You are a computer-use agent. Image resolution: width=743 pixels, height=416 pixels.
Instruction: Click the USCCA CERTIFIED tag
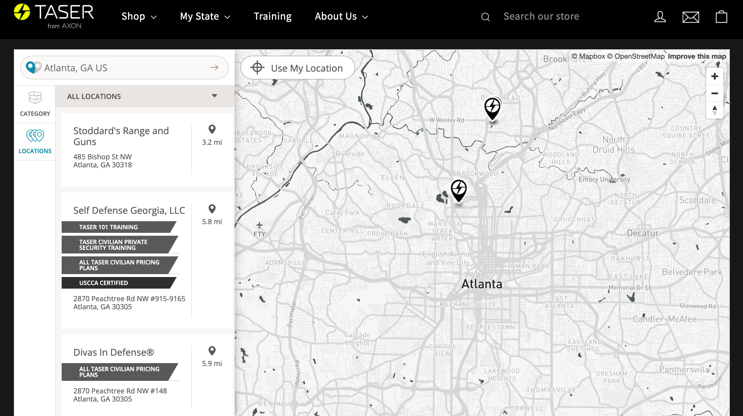(x=119, y=283)
